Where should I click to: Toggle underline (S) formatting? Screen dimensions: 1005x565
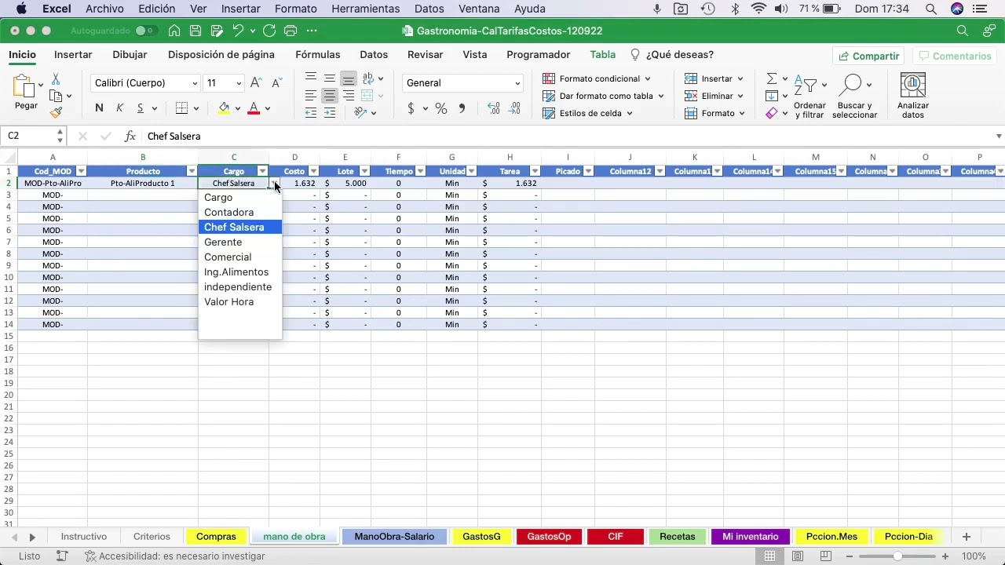[x=140, y=108]
